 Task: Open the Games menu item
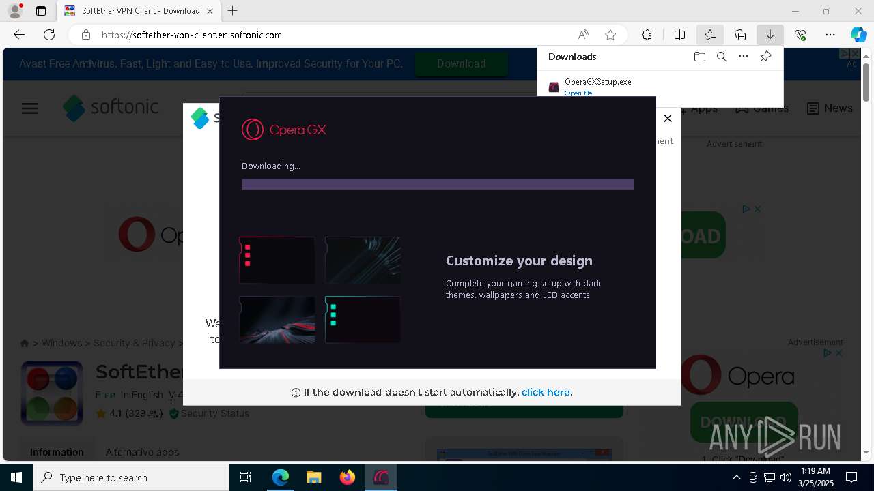pyautogui.click(x=762, y=108)
